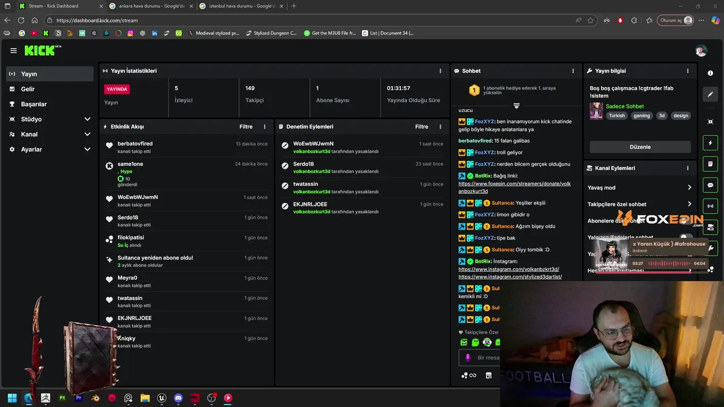Open the Stylized Dungeon bookmark
Viewport: 724px width, 407px height.
click(271, 33)
